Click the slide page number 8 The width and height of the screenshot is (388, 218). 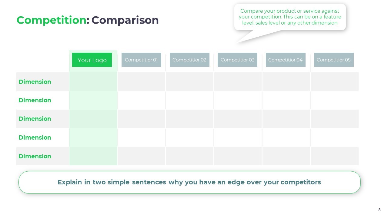(x=379, y=210)
